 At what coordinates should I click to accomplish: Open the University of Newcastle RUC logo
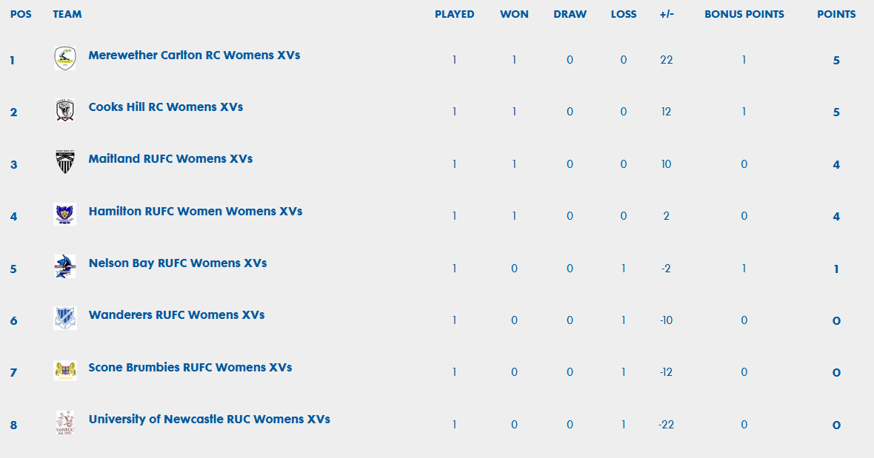pyautogui.click(x=64, y=423)
